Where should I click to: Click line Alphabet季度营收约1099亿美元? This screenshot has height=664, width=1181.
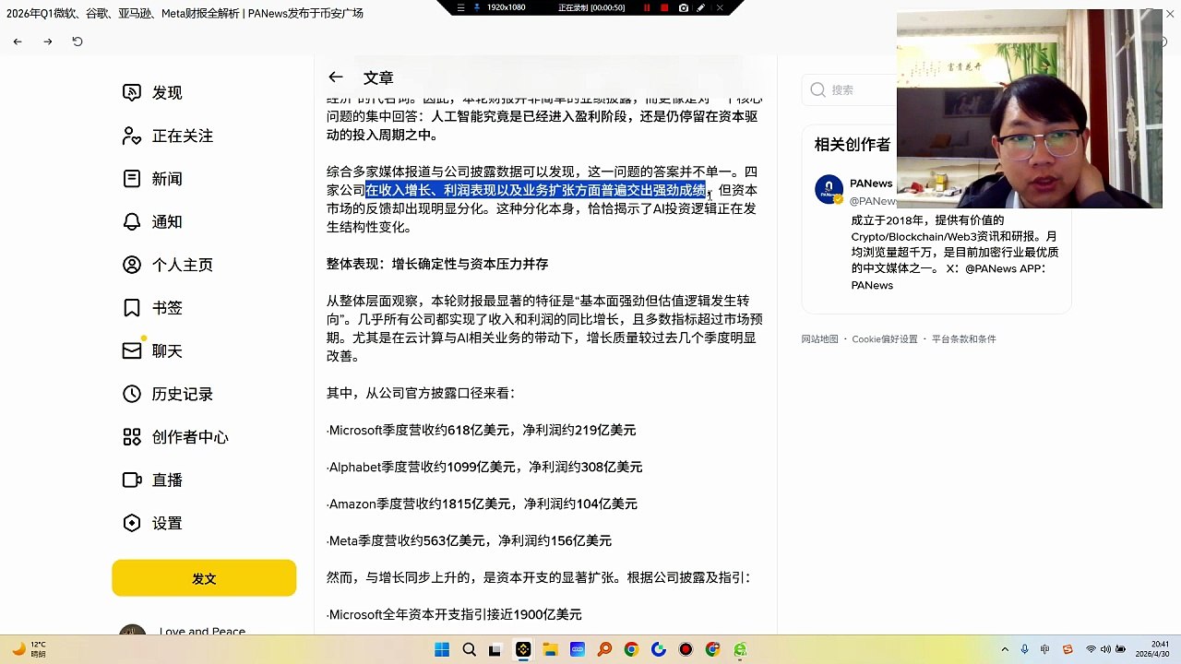484,468
